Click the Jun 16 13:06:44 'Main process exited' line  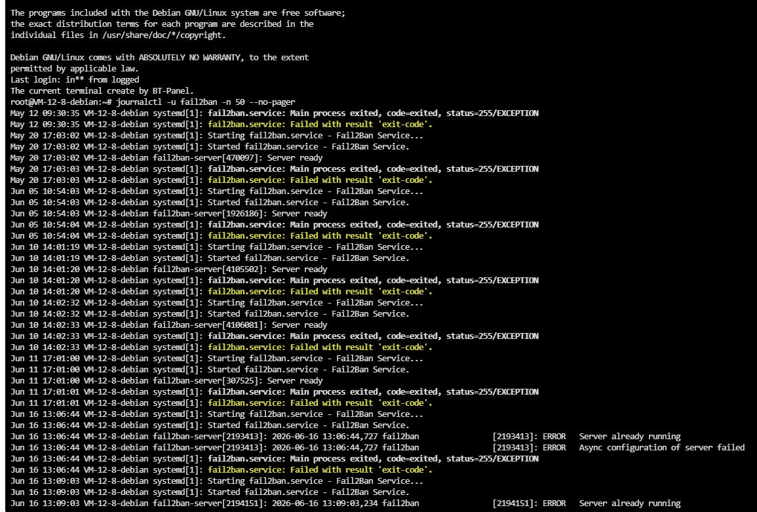(274, 458)
